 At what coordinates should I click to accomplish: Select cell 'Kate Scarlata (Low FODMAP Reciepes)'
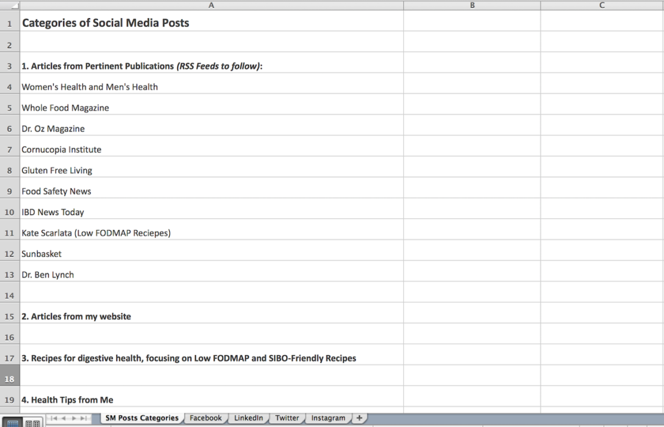[x=212, y=229]
